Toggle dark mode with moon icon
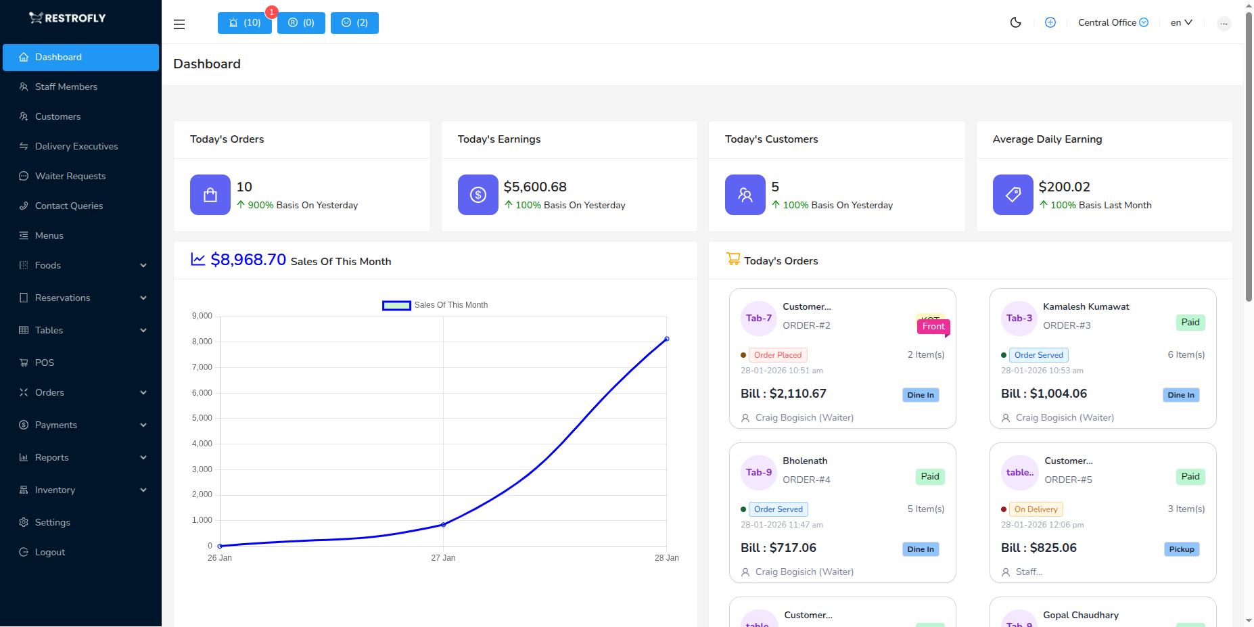The image size is (1254, 627). (x=1015, y=22)
